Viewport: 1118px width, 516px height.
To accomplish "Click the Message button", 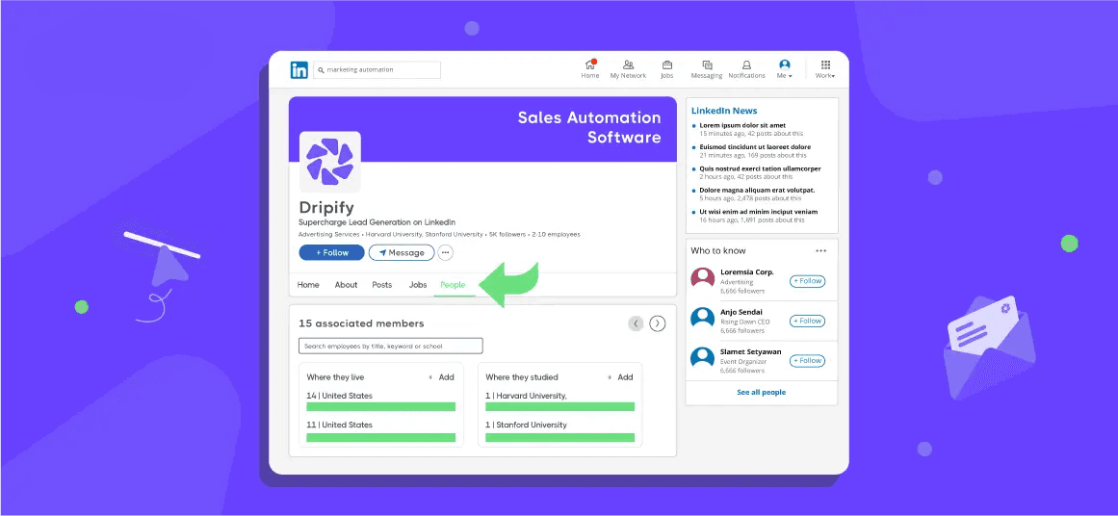I will point(402,252).
